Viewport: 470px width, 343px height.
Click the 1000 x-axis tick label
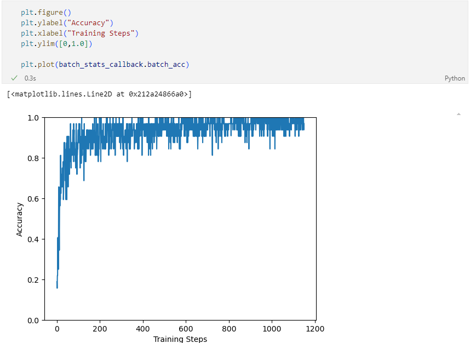[x=272, y=329]
